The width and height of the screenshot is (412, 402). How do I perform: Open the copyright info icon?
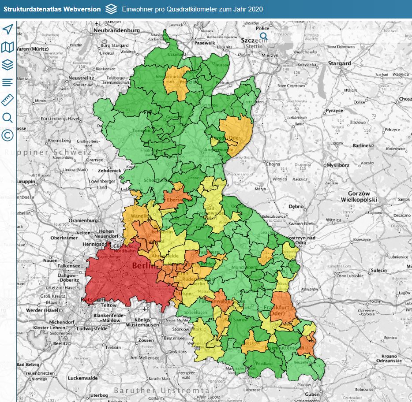tap(7, 135)
